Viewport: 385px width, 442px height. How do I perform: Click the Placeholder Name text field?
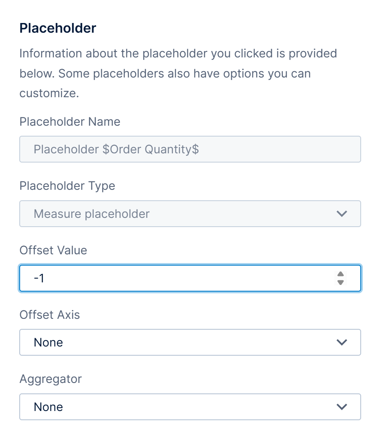point(190,149)
